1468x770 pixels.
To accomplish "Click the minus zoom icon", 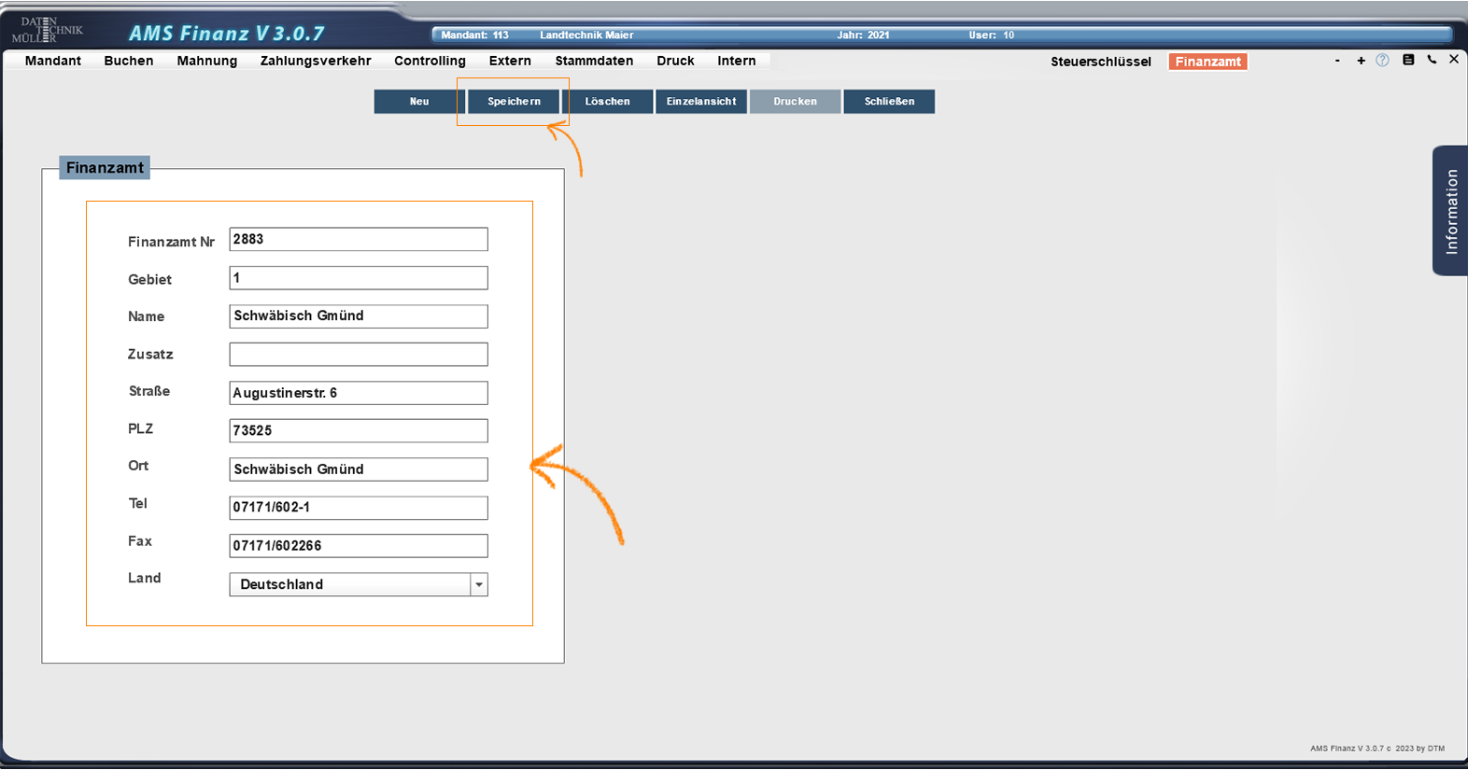I will (x=1337, y=61).
